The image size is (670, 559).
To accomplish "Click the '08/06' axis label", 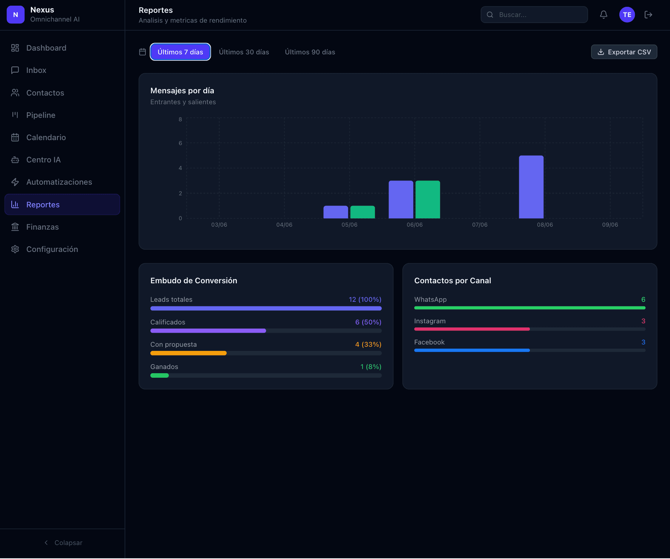I will click(545, 225).
